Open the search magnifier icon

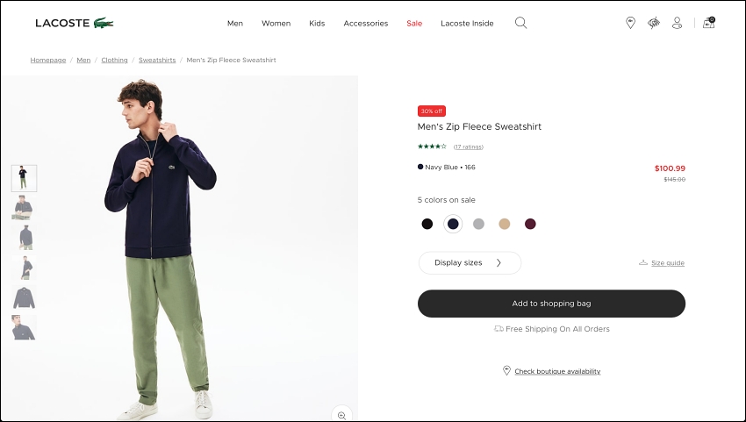pos(521,23)
